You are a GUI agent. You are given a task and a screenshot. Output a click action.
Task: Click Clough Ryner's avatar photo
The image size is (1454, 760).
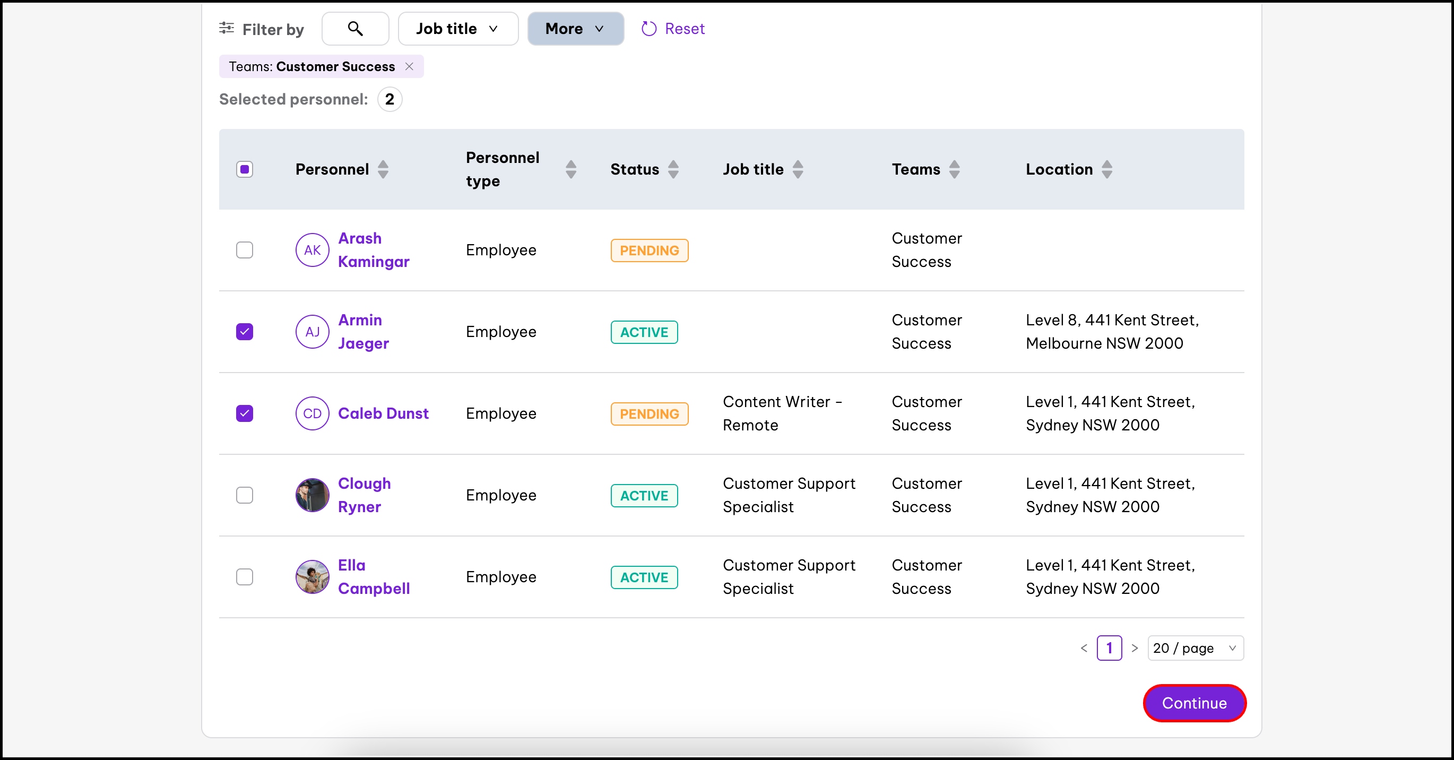coord(312,495)
